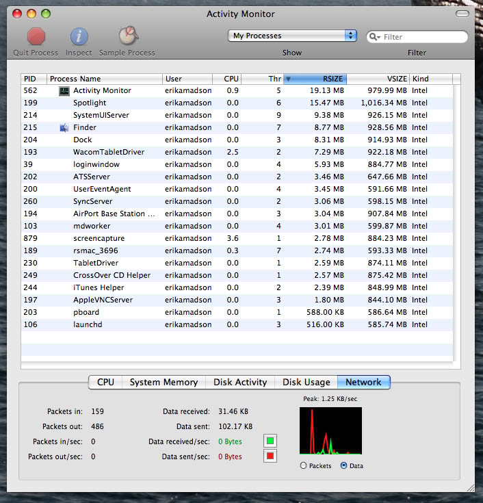
Task: Sort by VSIZE column header
Action: 378,79
